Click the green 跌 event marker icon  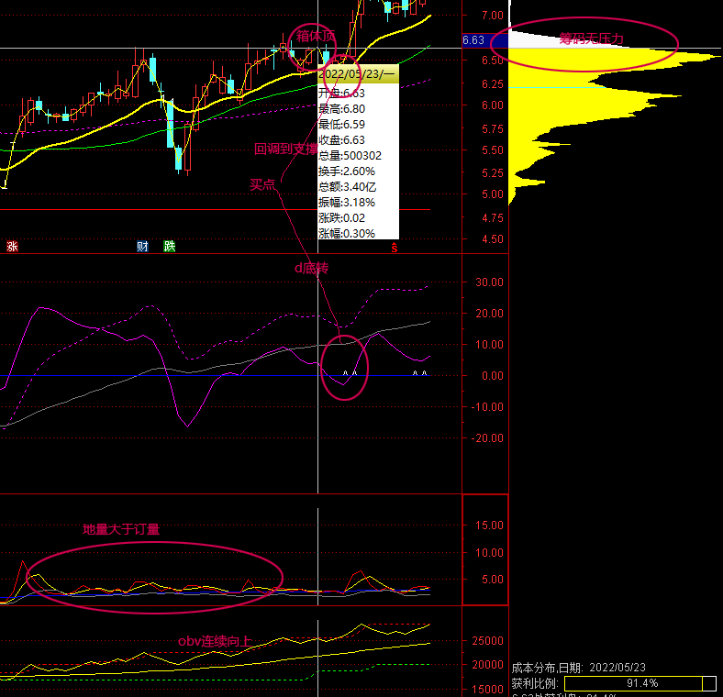(x=169, y=246)
